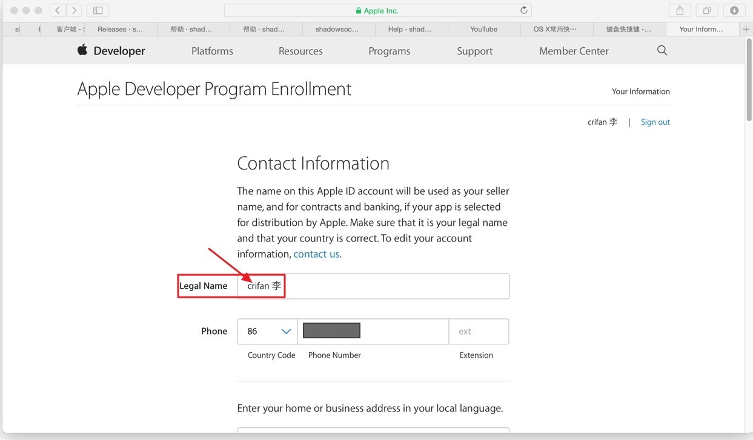Follow the contact us link
The height and width of the screenshot is (440, 753).
click(316, 254)
